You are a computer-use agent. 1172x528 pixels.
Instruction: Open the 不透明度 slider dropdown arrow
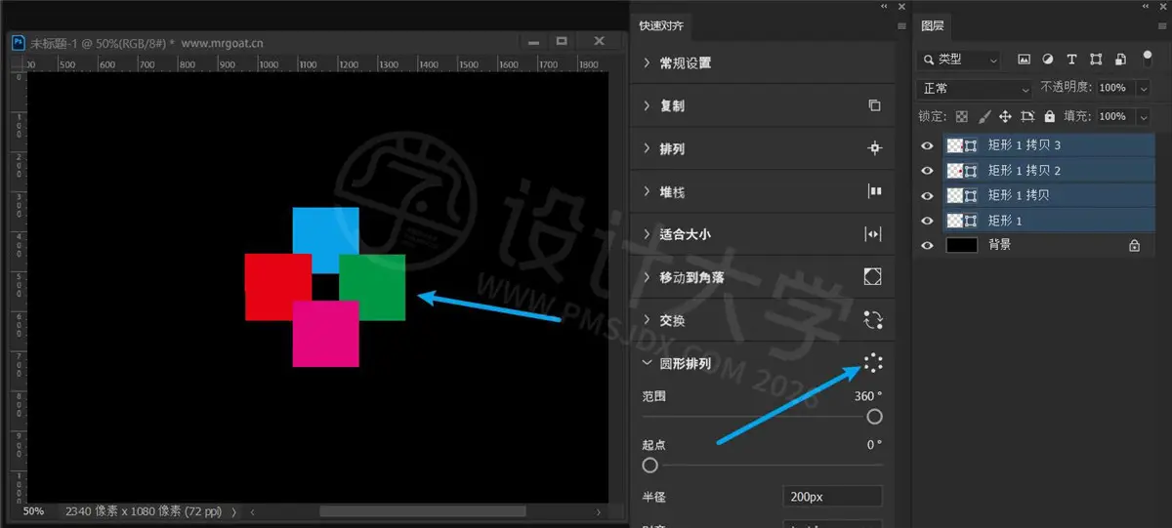1143,88
